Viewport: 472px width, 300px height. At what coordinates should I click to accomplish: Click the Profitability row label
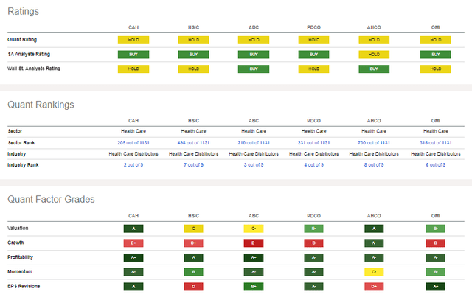[x=20, y=257]
